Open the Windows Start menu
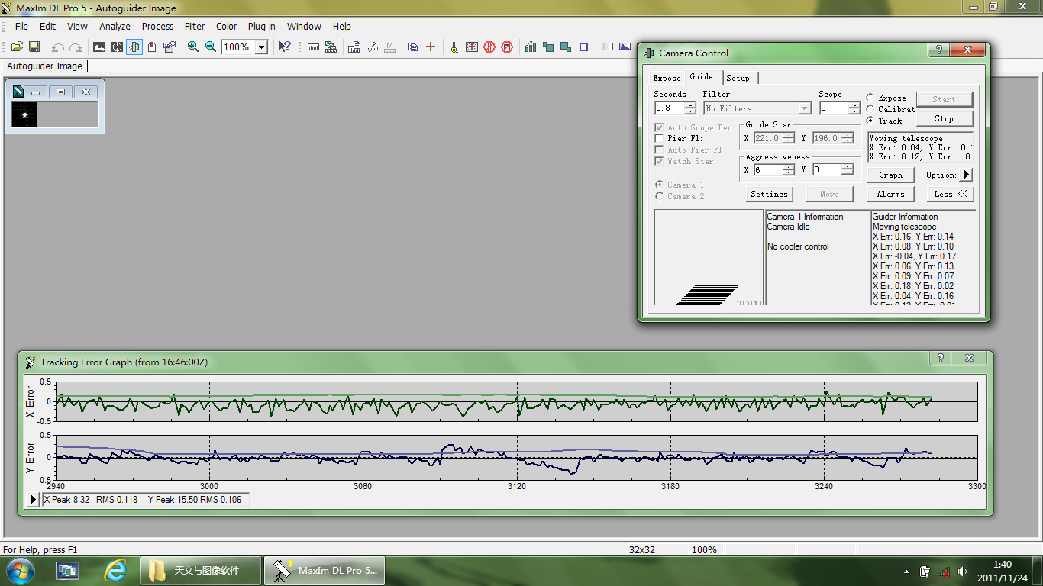1043x586 pixels. pyautogui.click(x=20, y=570)
